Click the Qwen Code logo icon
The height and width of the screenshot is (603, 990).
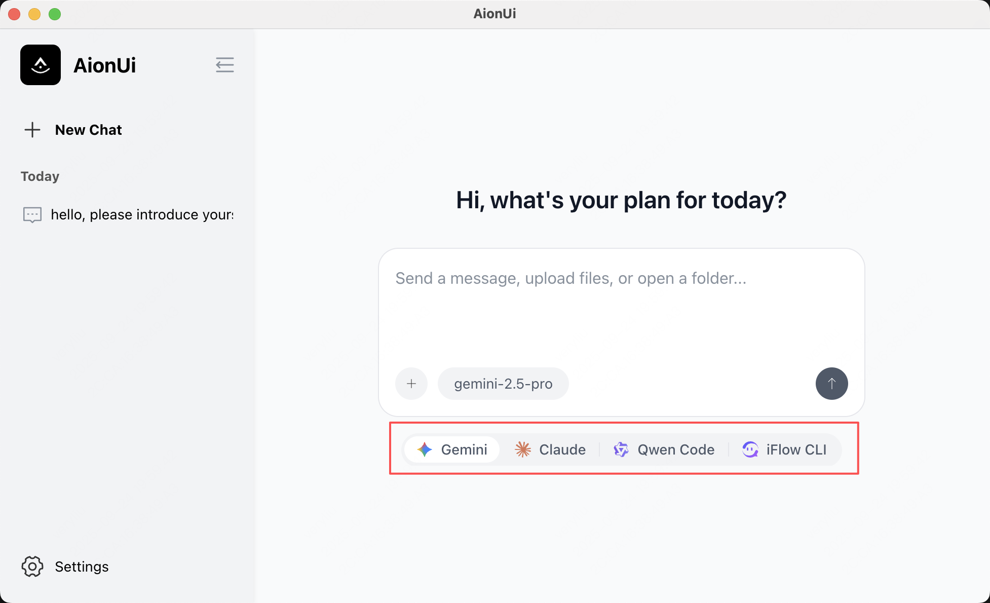[x=621, y=449]
